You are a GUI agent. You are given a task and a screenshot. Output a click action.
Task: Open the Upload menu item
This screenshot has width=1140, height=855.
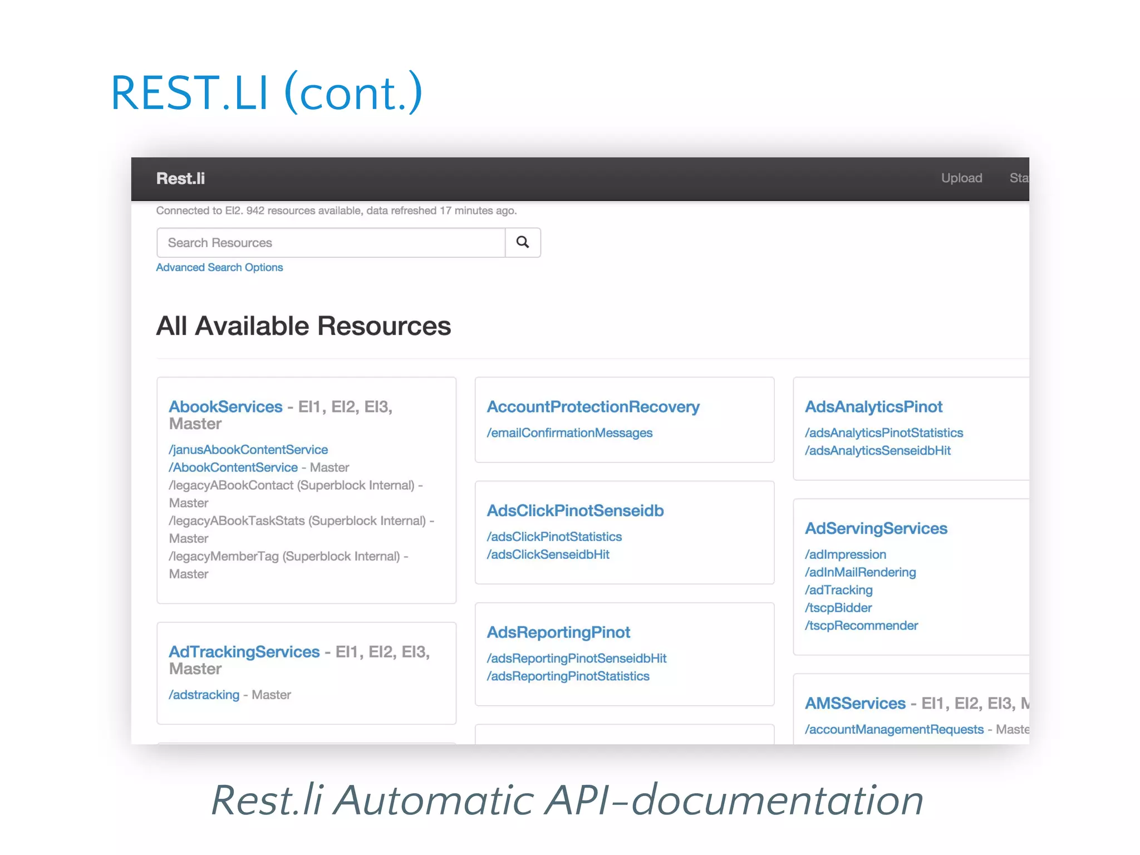961,178
